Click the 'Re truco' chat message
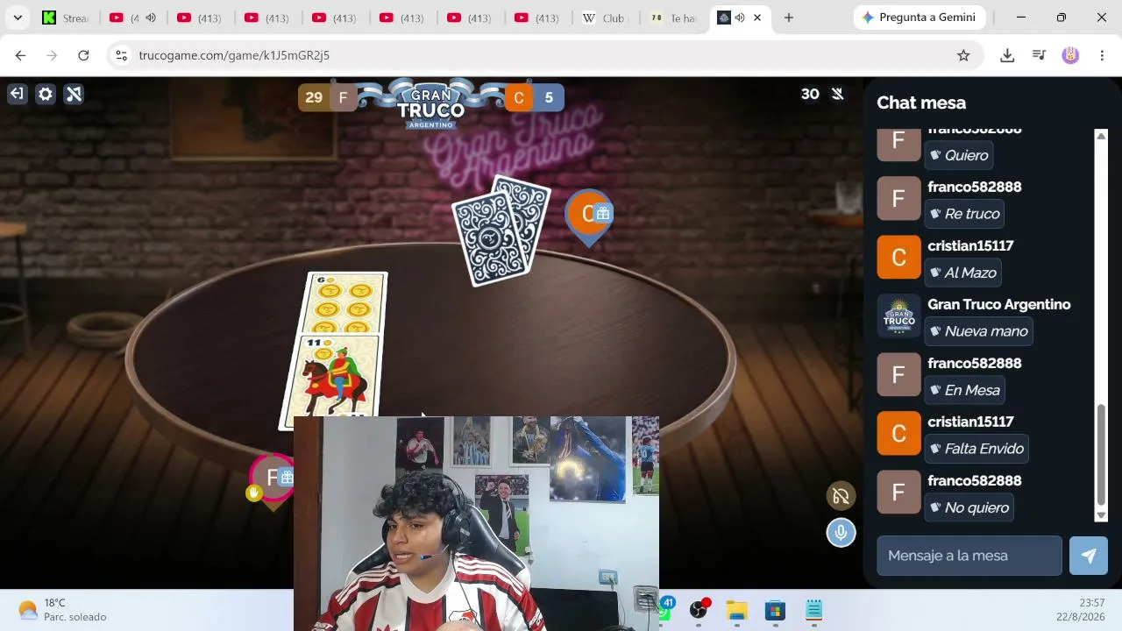 (963, 214)
